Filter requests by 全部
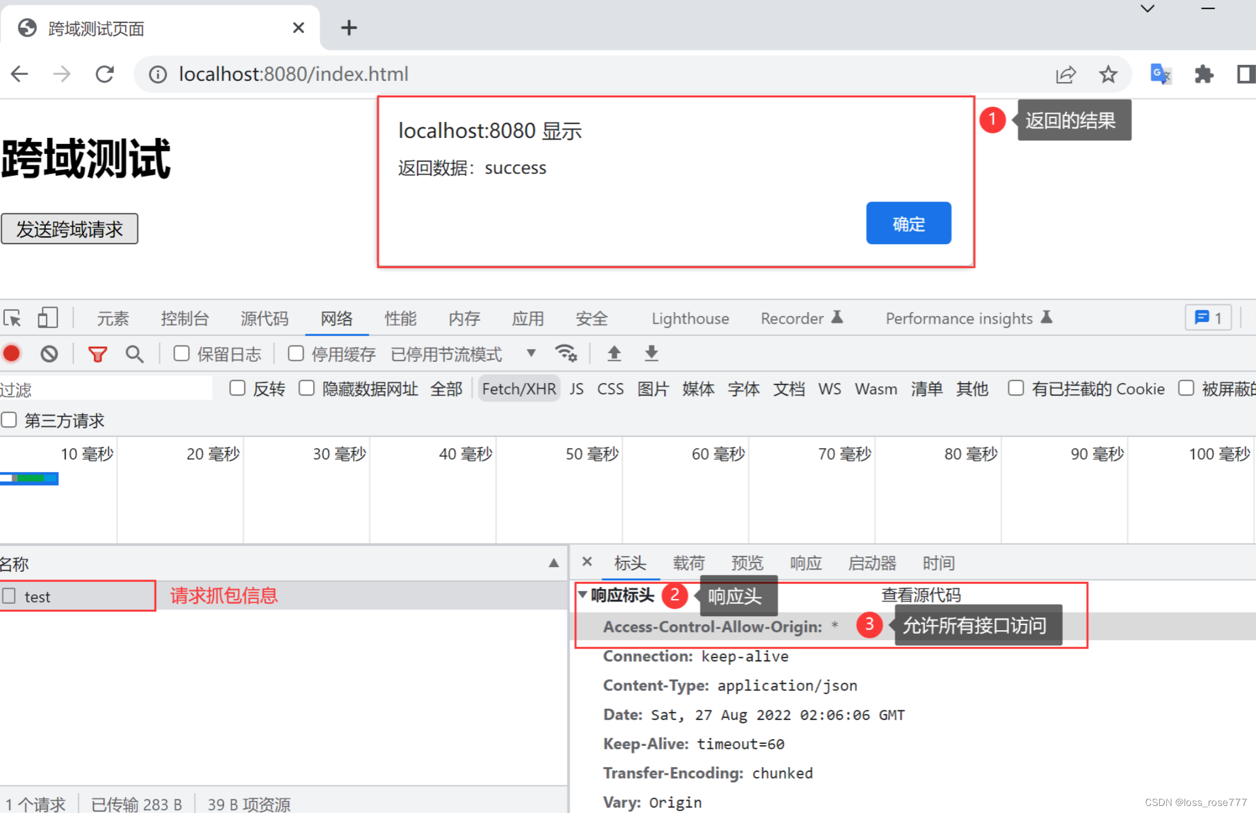1256x813 pixels. (446, 389)
